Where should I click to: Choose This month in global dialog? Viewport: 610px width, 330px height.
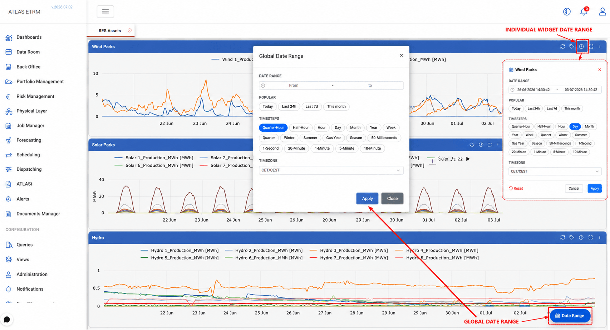(x=336, y=106)
